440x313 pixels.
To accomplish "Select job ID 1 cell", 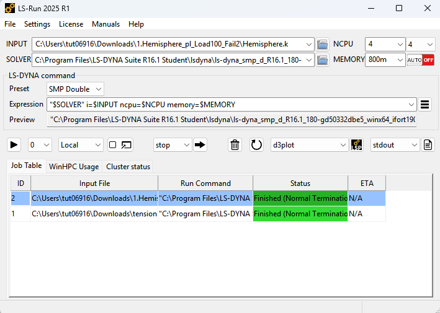I will point(20,214).
